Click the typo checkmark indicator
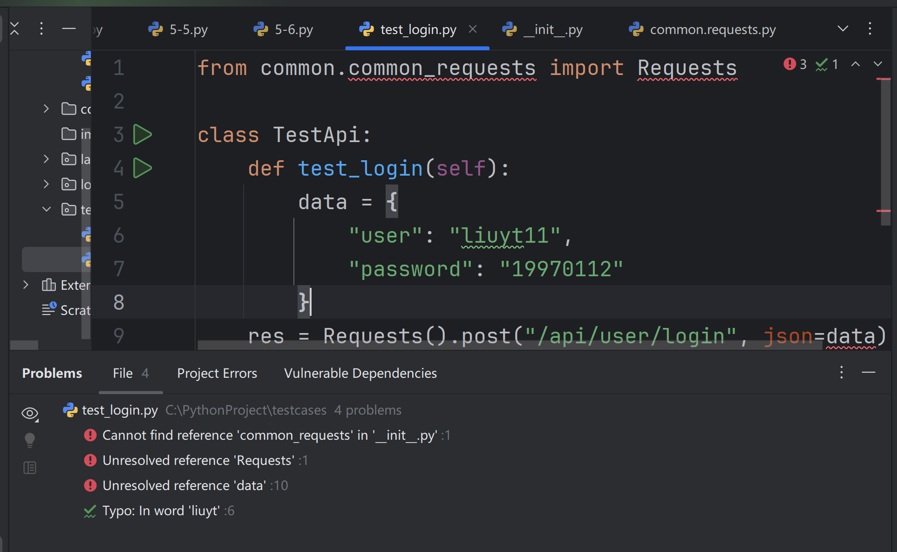This screenshot has height=552, width=897. (x=822, y=64)
